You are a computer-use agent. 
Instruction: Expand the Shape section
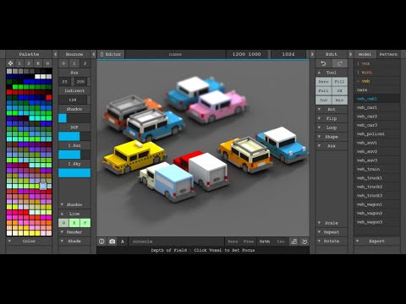tap(332, 137)
